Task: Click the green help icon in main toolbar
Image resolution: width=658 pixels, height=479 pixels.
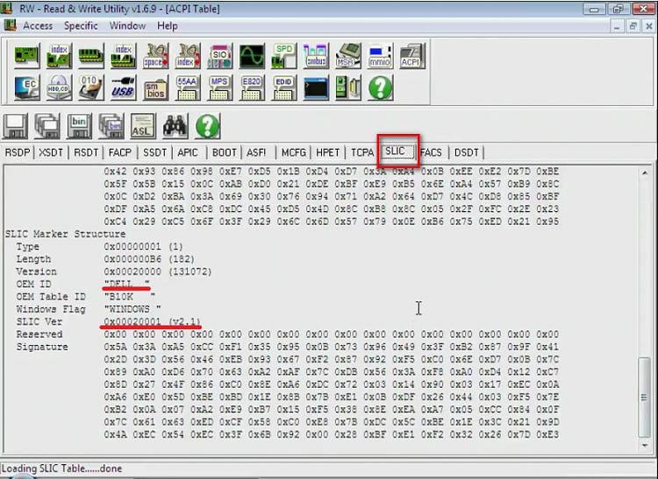Action: click(x=380, y=88)
